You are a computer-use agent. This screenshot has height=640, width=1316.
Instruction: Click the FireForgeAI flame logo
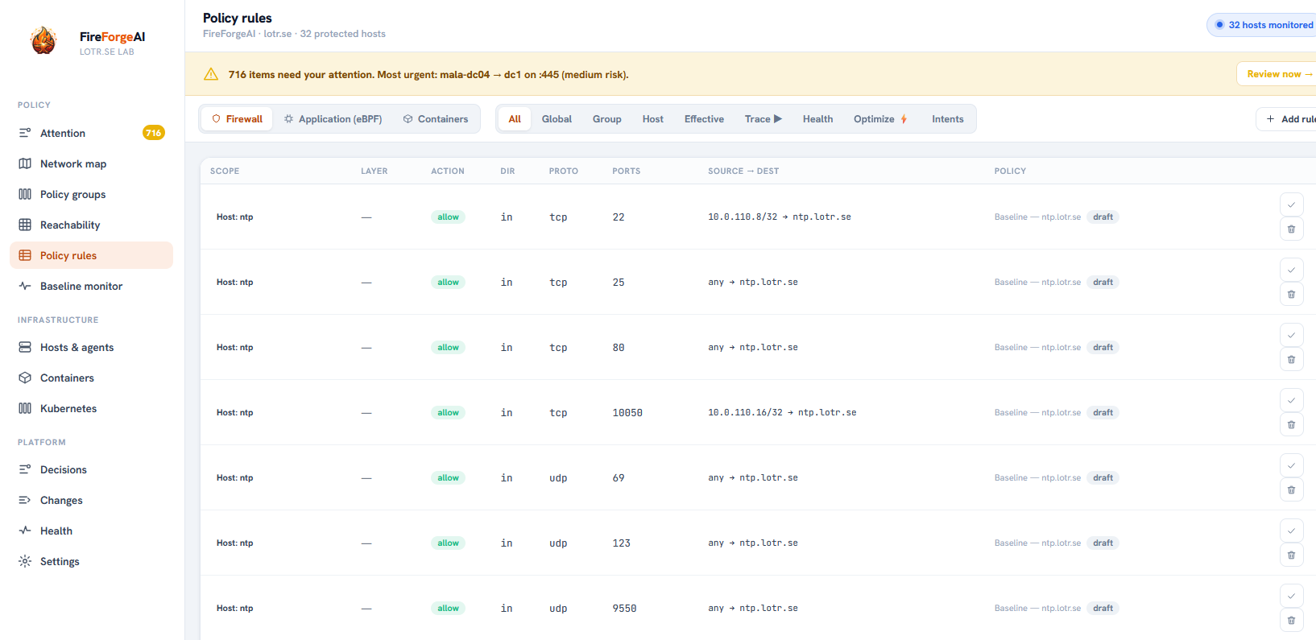pos(43,40)
